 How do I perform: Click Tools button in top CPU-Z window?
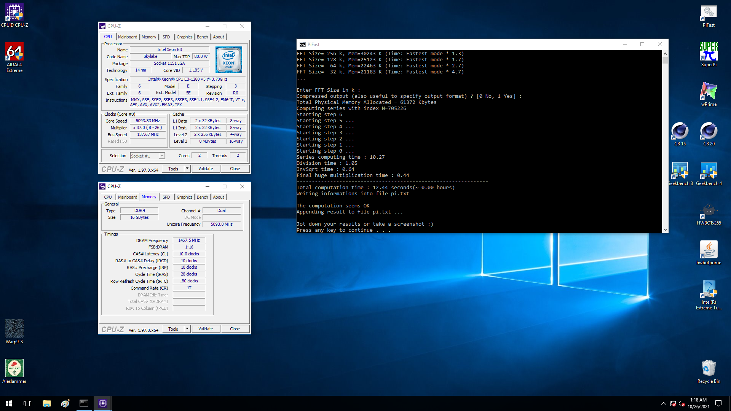tap(173, 169)
